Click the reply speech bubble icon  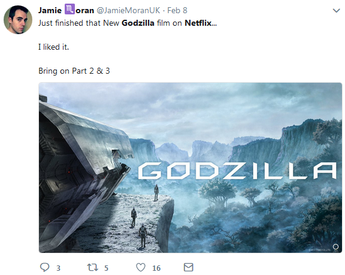45,267
